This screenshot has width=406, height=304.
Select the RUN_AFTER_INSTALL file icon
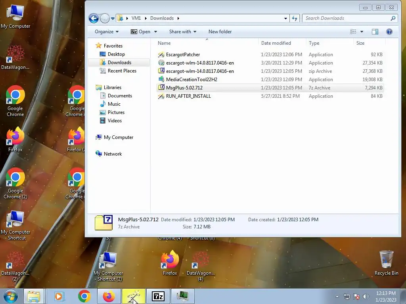(x=161, y=96)
